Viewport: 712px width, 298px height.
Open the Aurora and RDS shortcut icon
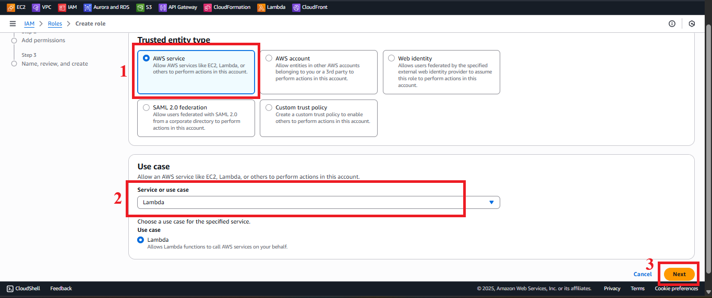[87, 7]
